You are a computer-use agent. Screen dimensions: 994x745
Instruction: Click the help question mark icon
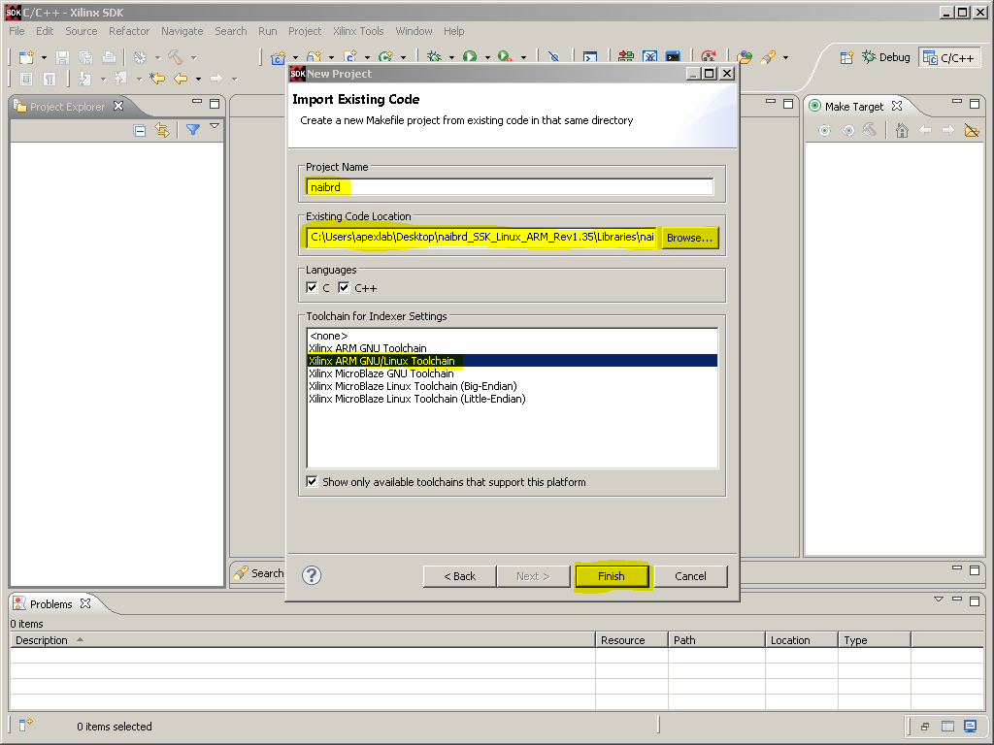coord(312,575)
